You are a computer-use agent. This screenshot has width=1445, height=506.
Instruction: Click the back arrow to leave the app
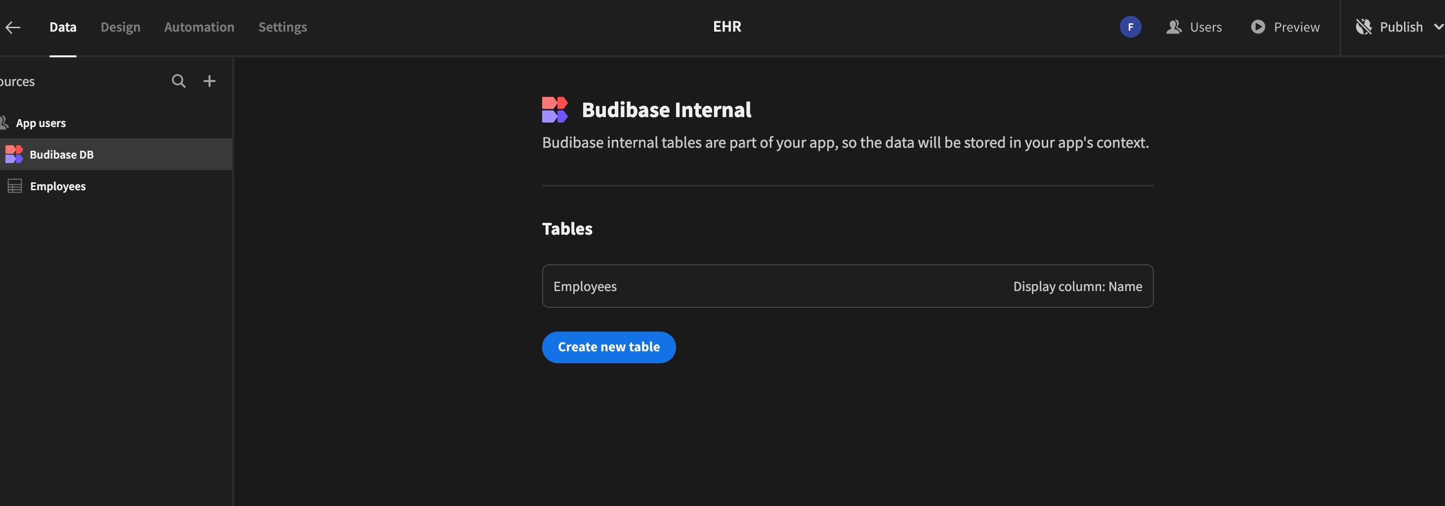click(x=12, y=27)
